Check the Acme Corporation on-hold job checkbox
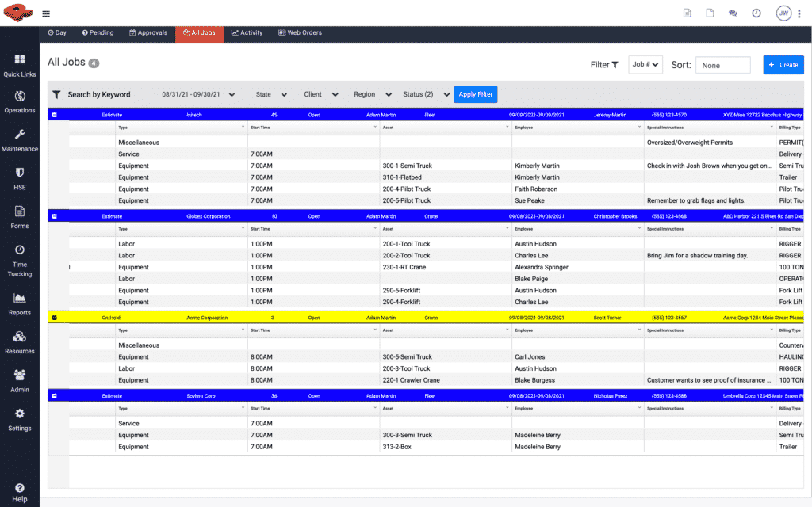Viewport: 812px width, 507px height. 54,317
